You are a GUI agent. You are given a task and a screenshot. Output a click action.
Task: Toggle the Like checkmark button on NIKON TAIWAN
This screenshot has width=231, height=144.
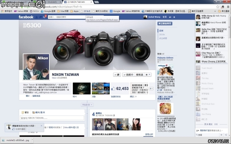point(117,75)
